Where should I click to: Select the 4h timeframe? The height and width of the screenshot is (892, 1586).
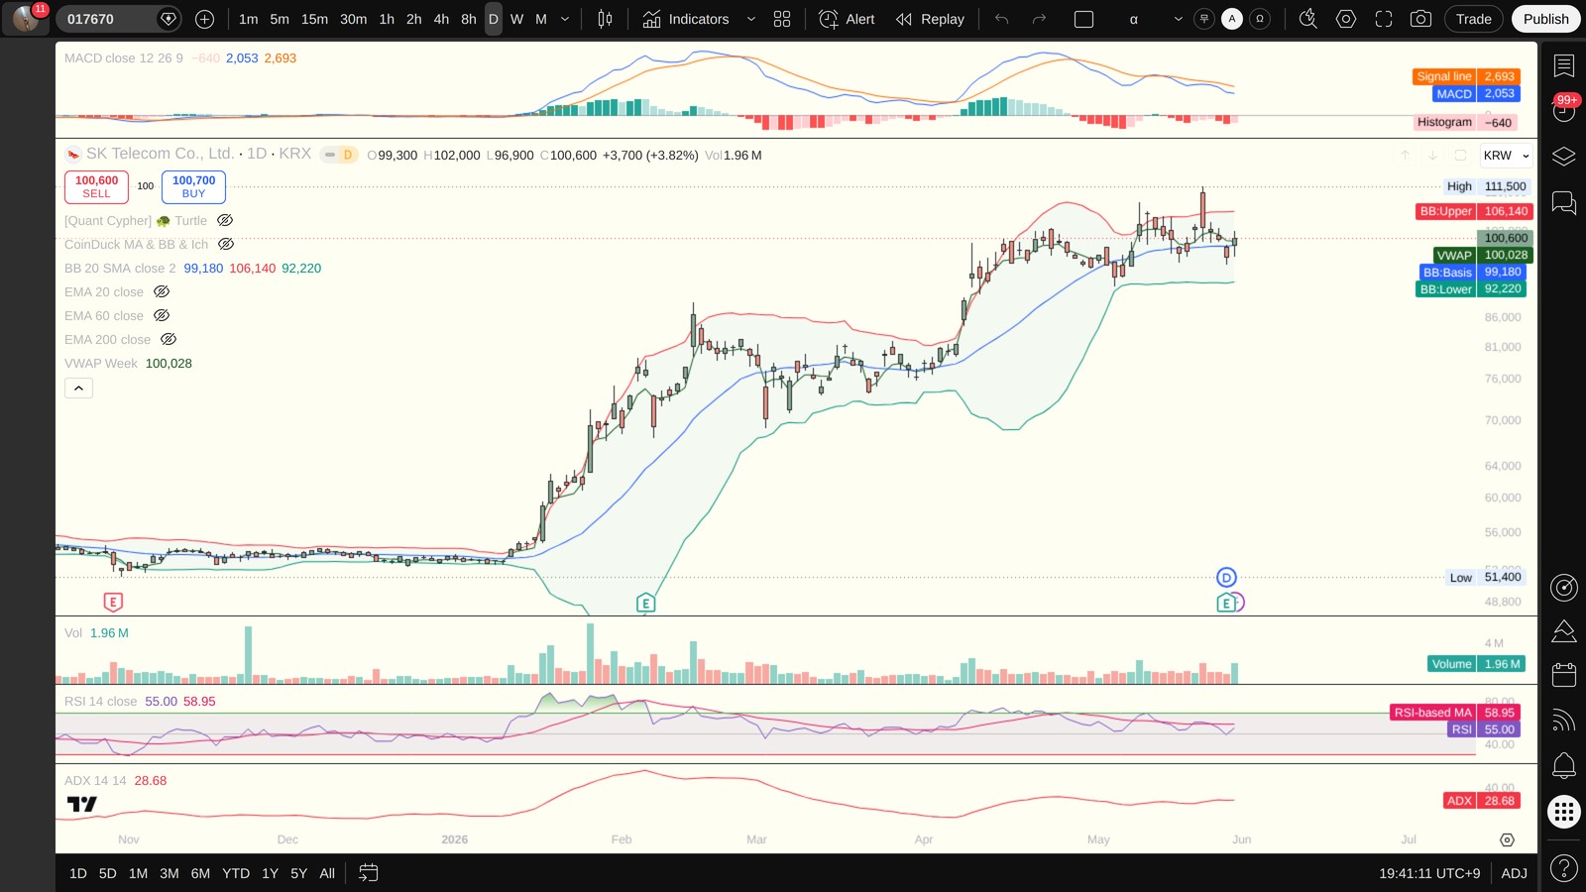(x=441, y=19)
